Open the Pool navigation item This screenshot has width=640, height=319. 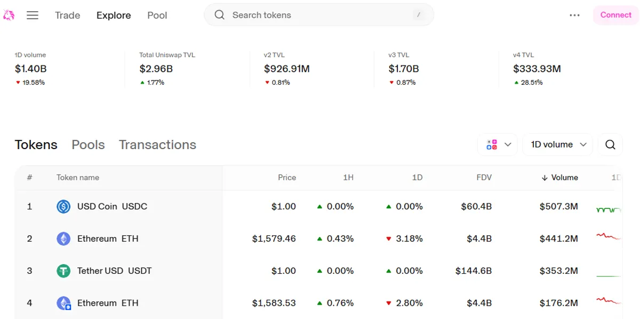coord(157,15)
